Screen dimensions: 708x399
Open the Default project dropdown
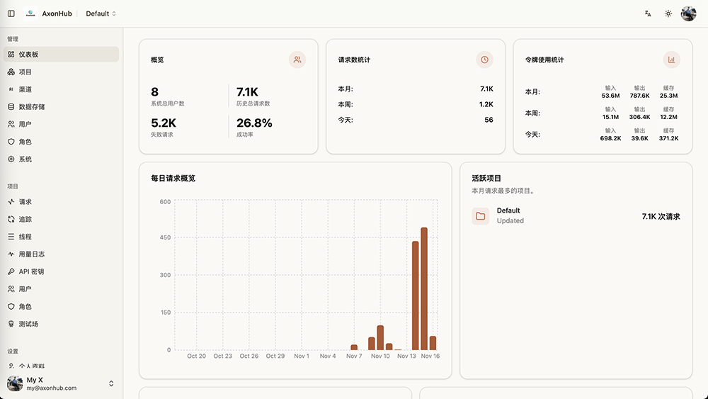(101, 13)
